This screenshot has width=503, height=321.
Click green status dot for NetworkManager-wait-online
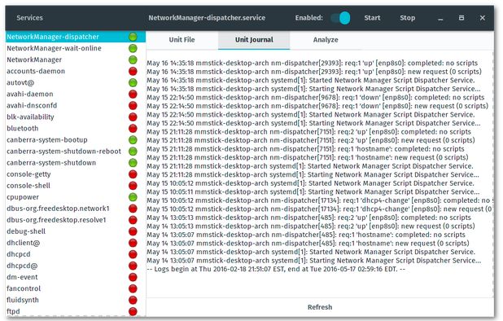[x=133, y=48]
